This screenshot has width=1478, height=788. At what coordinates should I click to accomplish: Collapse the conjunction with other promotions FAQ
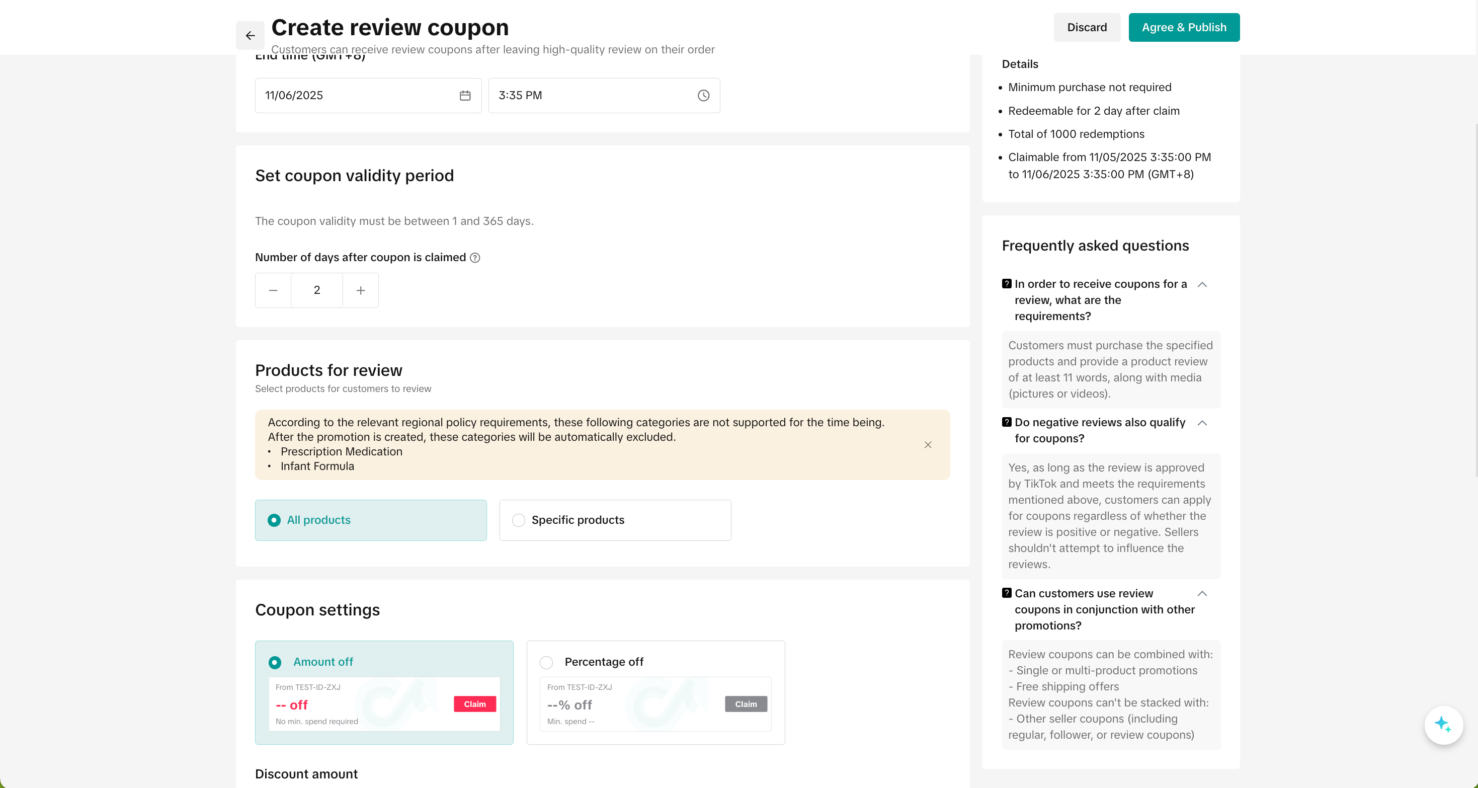tap(1202, 593)
